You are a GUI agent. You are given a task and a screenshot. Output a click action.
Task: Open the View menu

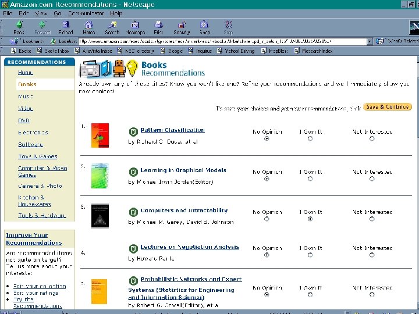point(41,13)
